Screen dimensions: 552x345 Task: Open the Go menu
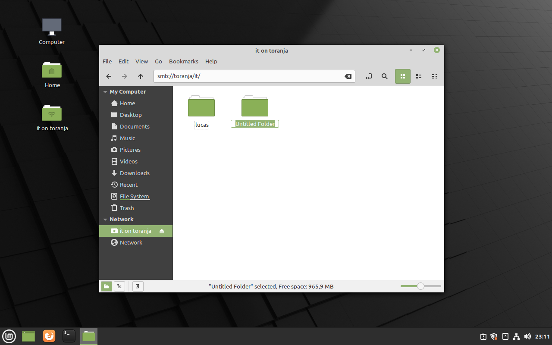click(x=158, y=61)
